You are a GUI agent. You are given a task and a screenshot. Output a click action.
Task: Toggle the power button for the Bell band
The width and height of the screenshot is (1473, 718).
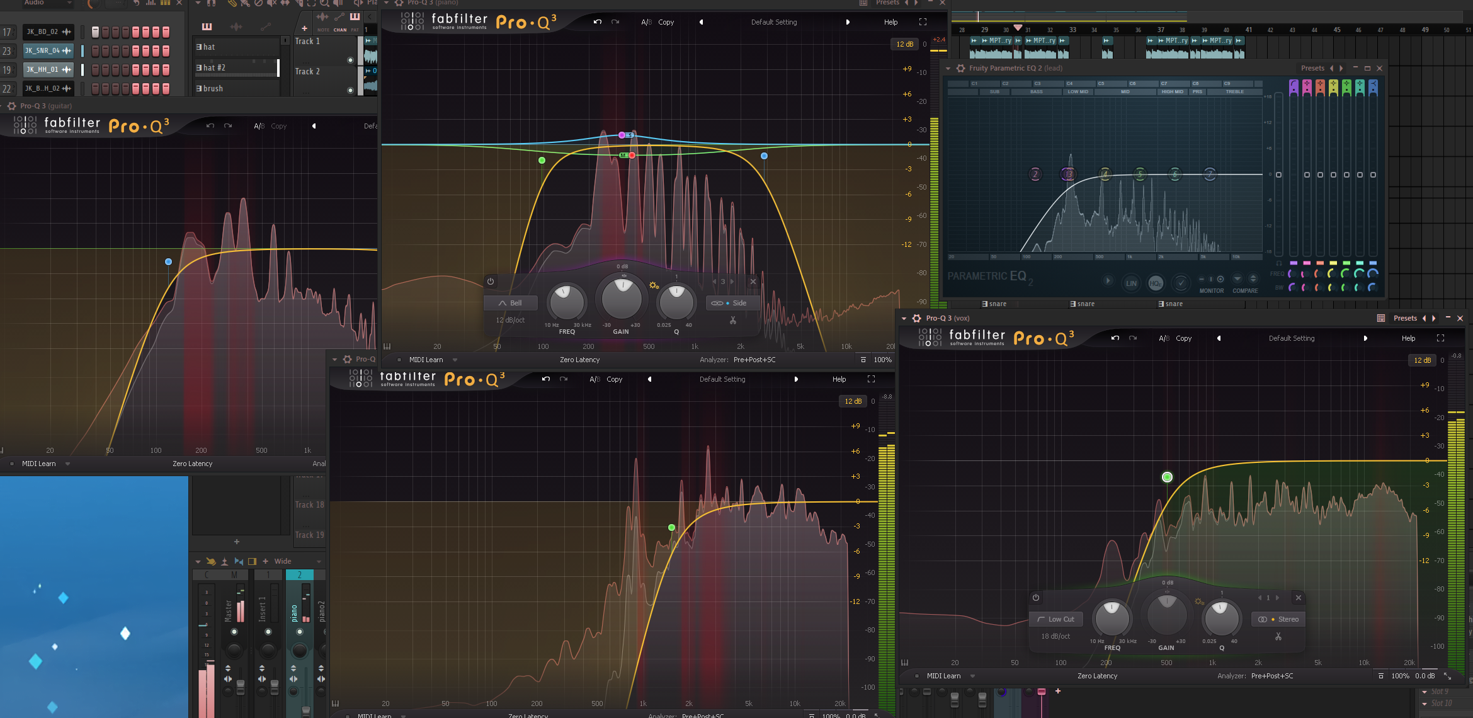(491, 282)
